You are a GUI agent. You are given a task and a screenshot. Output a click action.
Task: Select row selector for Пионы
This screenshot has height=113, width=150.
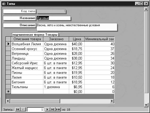8,73
